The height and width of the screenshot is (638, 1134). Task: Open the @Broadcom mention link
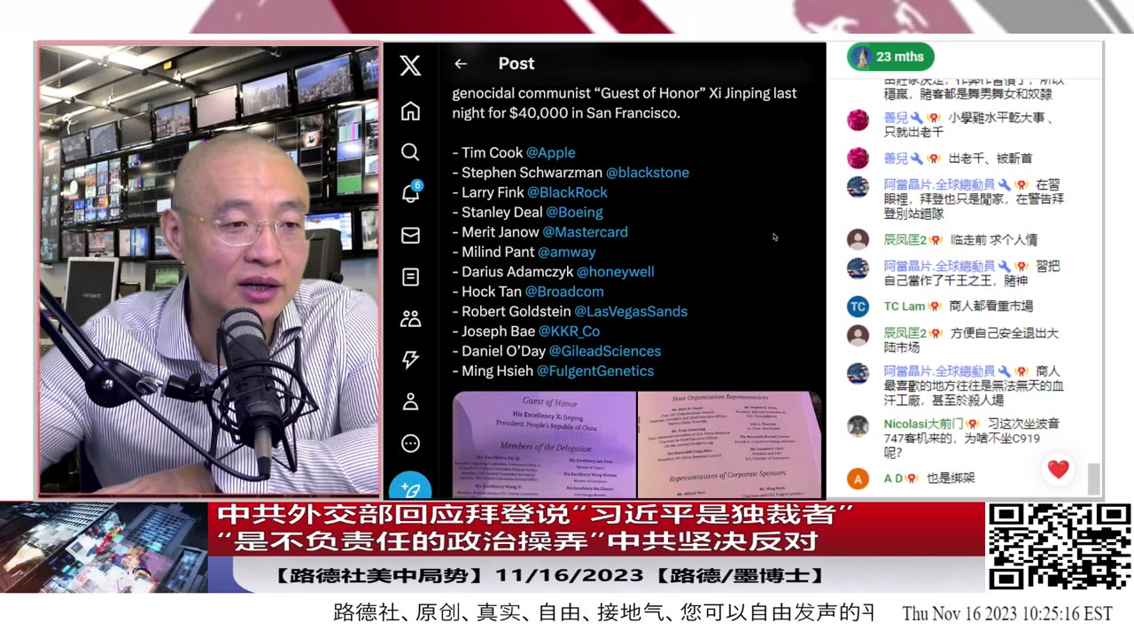[564, 292]
